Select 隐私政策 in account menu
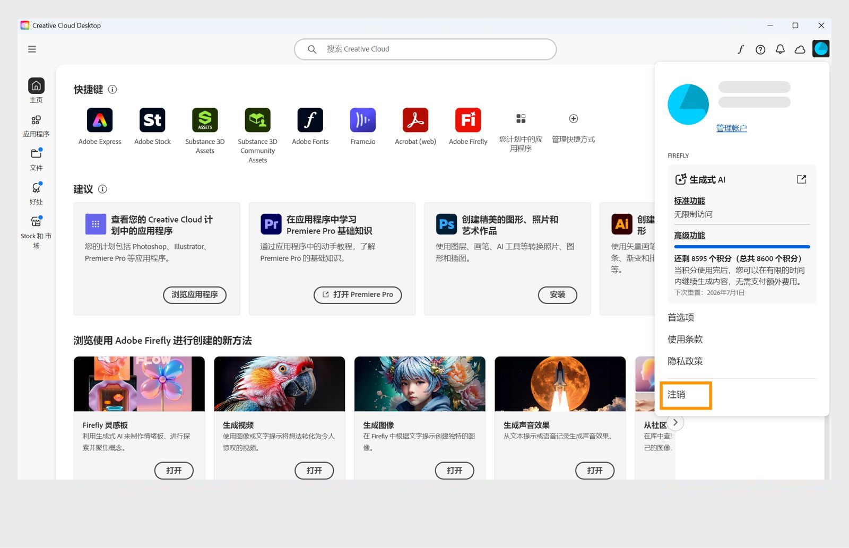This screenshot has height=548, width=849. (x=685, y=361)
